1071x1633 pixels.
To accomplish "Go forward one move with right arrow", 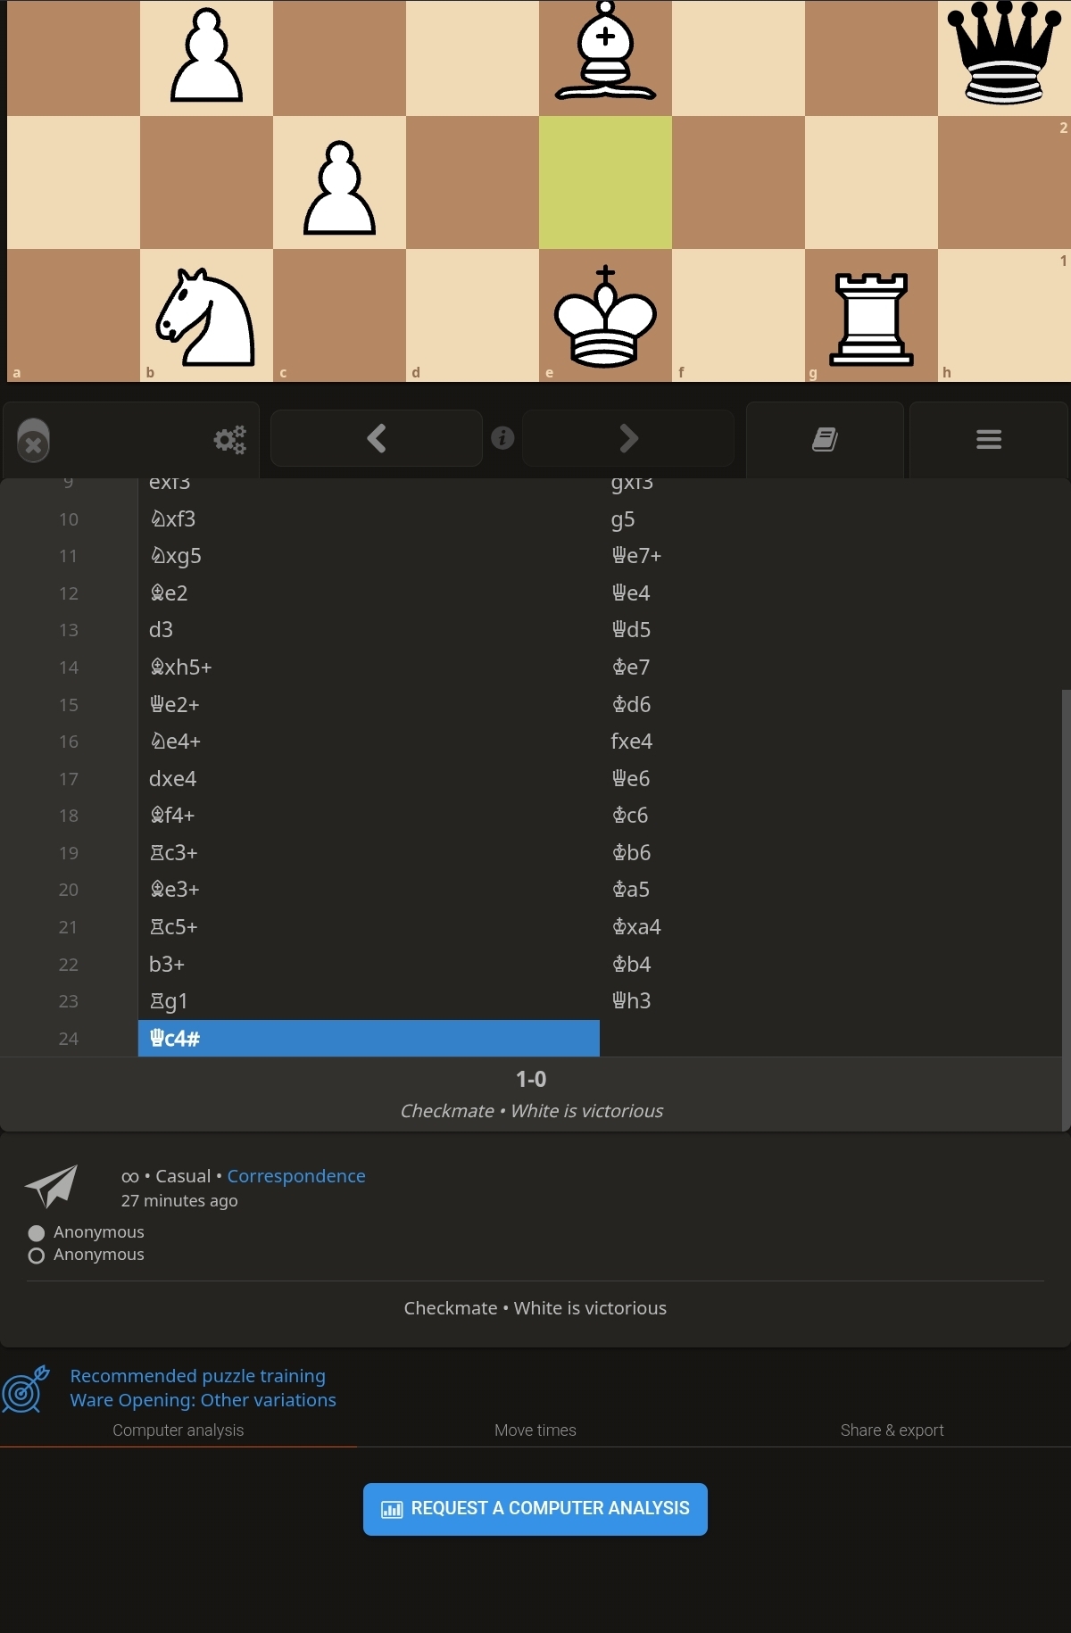I will 628,438.
